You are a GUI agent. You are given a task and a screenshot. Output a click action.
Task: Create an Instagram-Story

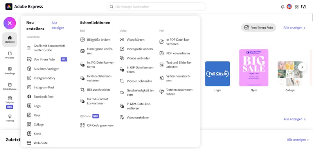[41, 78]
